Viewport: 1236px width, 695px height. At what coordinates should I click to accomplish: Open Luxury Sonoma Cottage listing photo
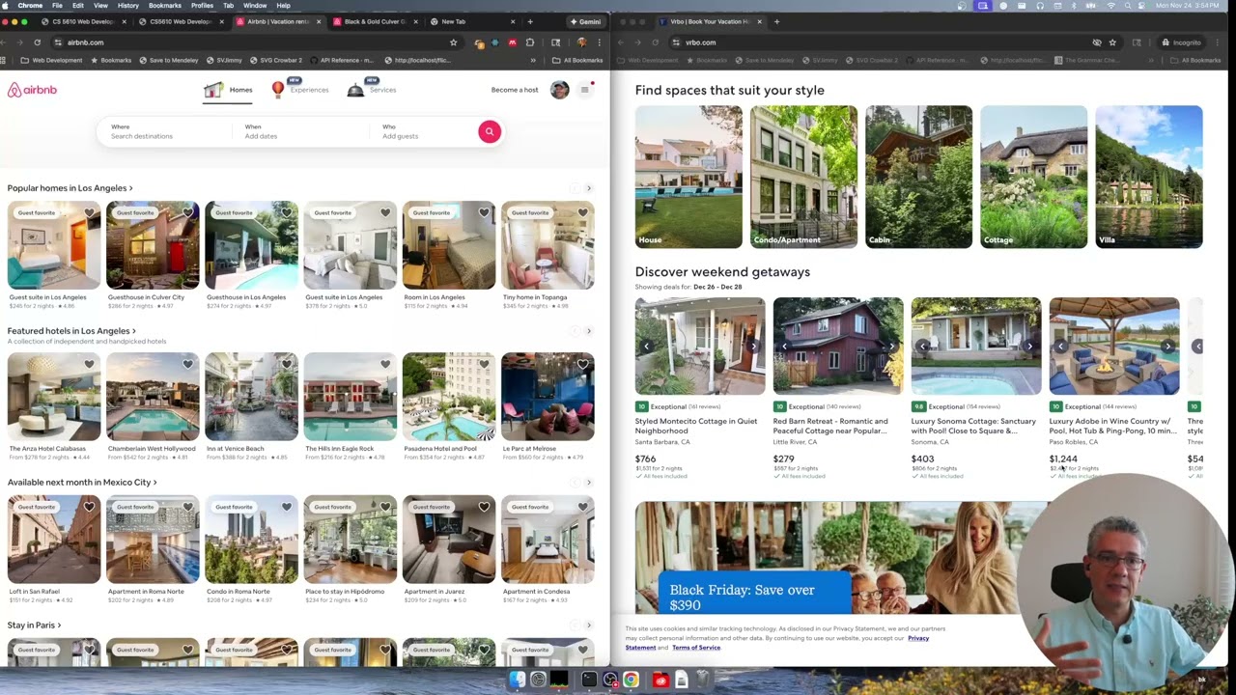976,347
